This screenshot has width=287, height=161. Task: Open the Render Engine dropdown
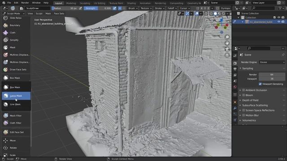tap(272, 62)
